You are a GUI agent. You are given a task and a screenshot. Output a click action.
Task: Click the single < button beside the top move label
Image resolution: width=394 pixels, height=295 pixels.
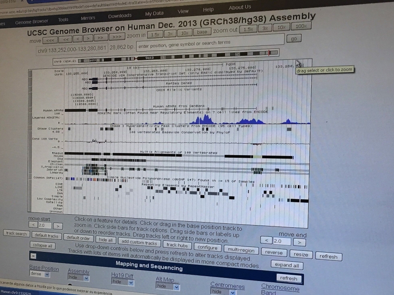(77, 39)
